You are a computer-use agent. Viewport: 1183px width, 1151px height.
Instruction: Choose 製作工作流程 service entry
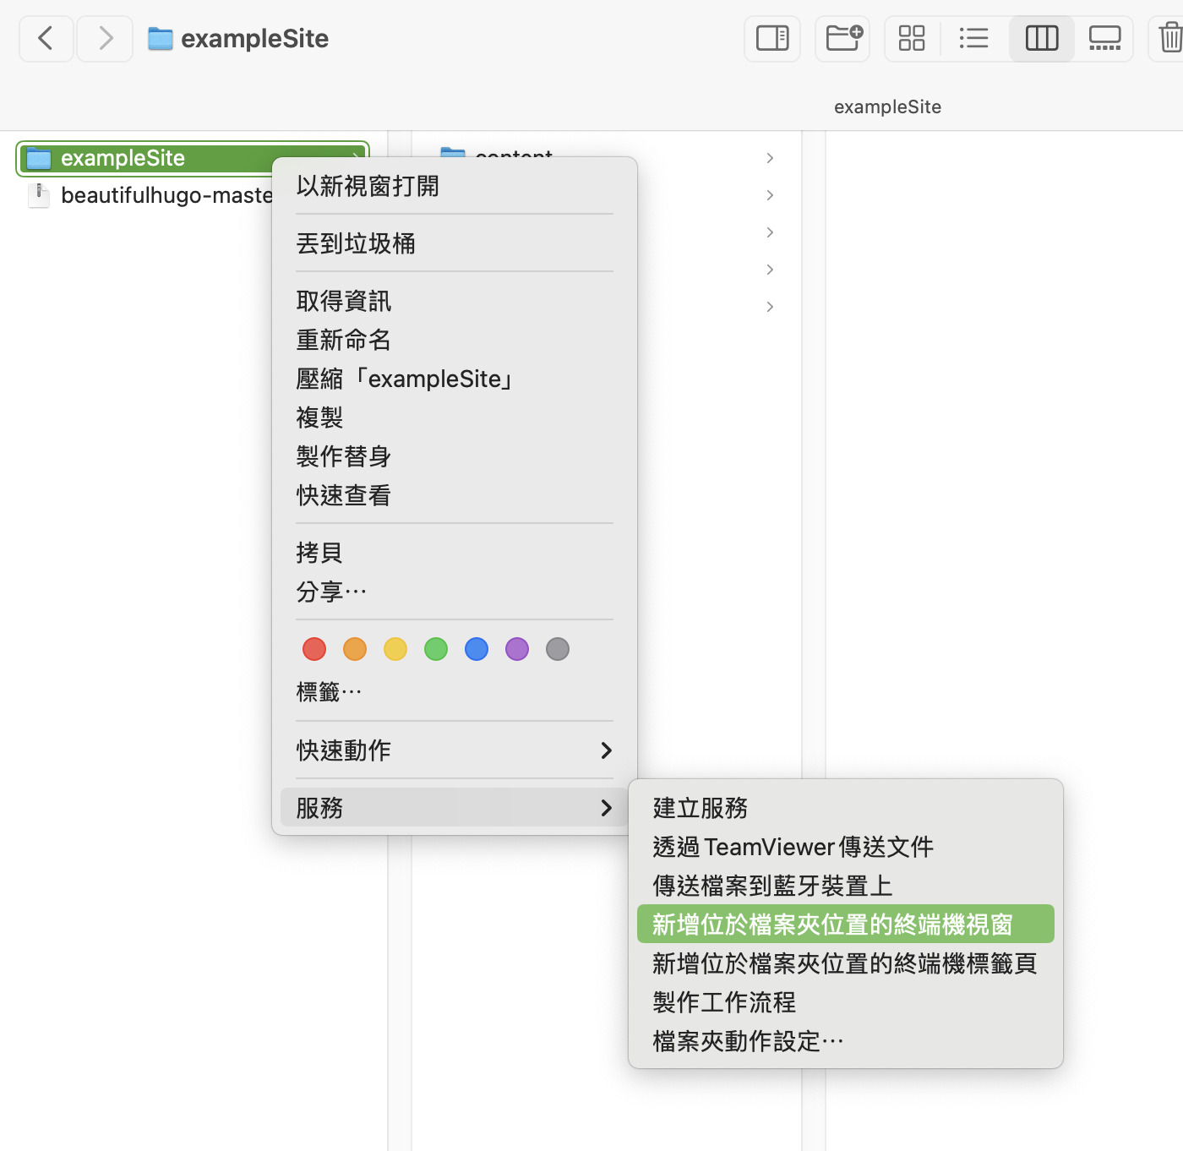846,1002
